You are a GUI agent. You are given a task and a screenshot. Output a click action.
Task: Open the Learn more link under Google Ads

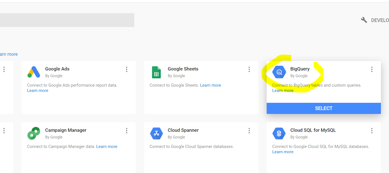click(37, 90)
